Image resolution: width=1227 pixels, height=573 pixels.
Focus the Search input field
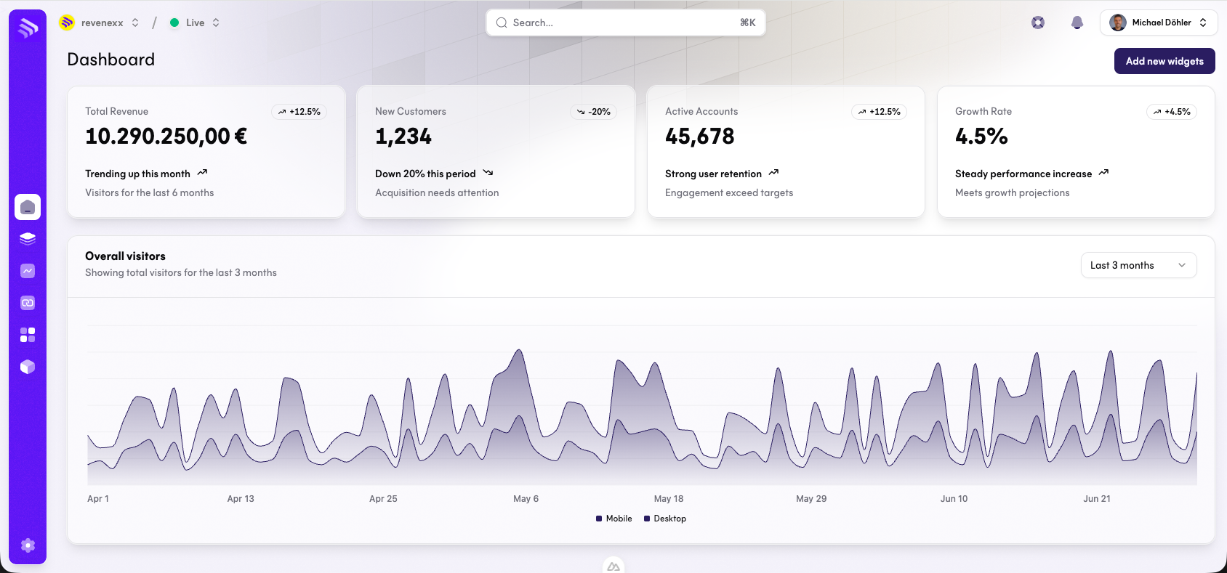point(625,23)
